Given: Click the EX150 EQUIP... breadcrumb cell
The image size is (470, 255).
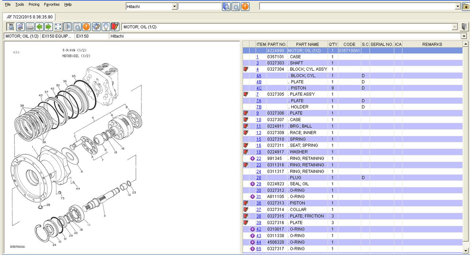Looking at the screenshot, I should coord(57,36).
